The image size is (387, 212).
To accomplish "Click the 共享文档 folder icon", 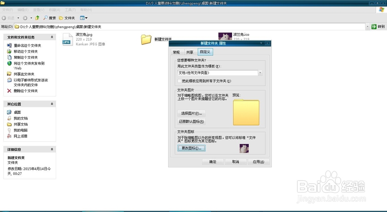I will (9, 124).
